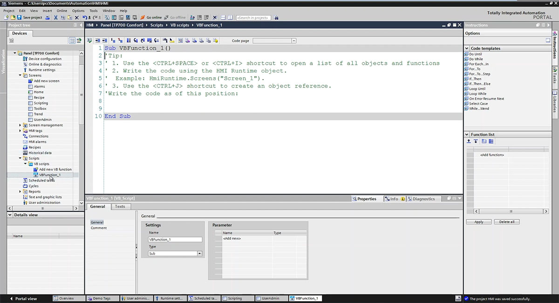Click the Apply button
This screenshot has height=303, width=559.
(x=479, y=222)
